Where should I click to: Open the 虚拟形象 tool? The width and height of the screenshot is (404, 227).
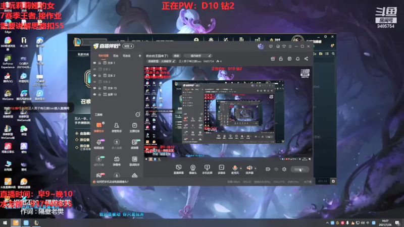tap(98, 161)
